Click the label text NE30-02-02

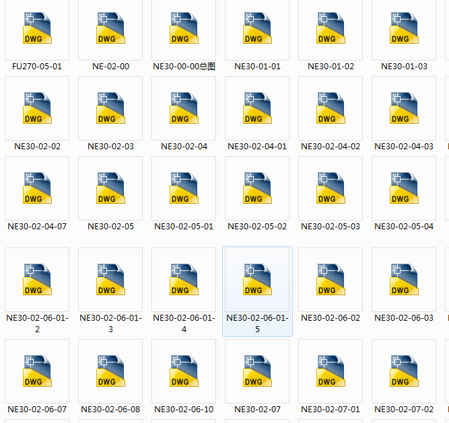coord(37,147)
